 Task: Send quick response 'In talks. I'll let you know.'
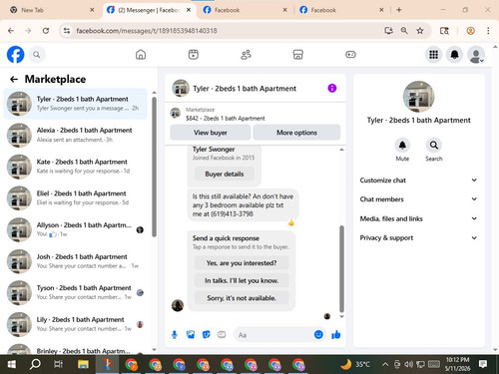click(x=242, y=280)
